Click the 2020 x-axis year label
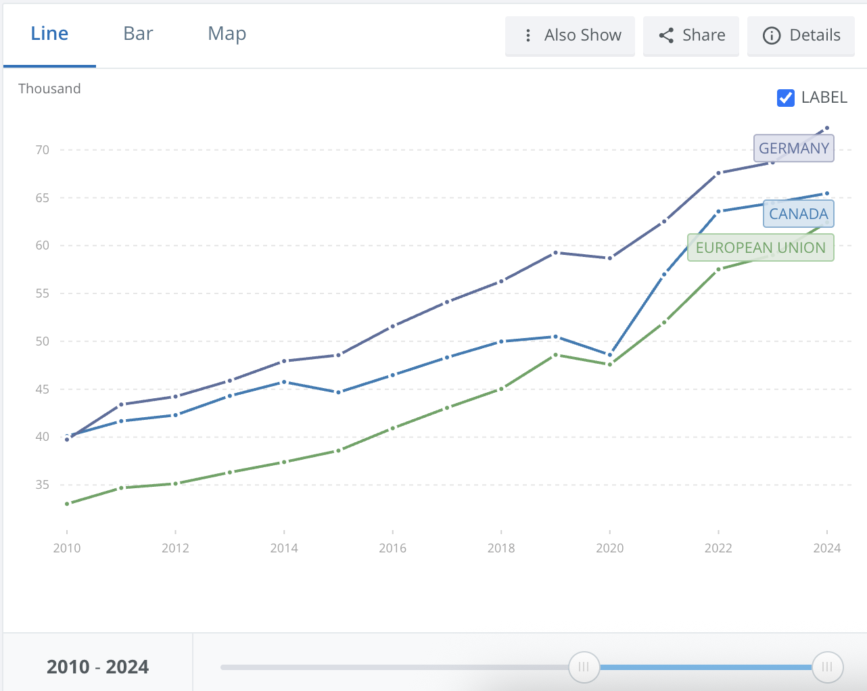Screen dimensions: 867x691 [610, 548]
